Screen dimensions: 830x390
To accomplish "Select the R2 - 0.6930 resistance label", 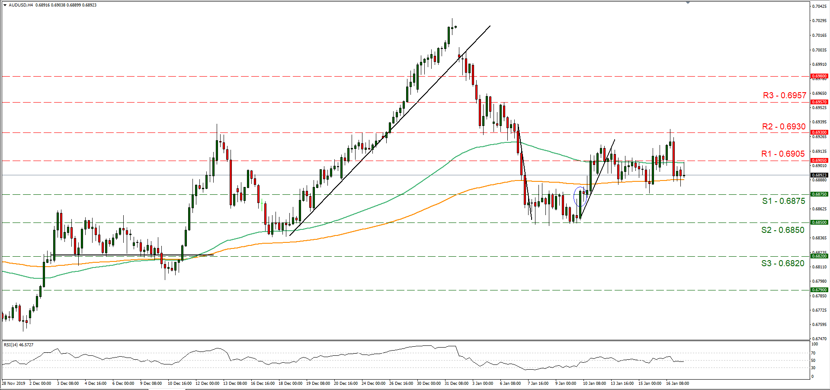I will pyautogui.click(x=784, y=126).
